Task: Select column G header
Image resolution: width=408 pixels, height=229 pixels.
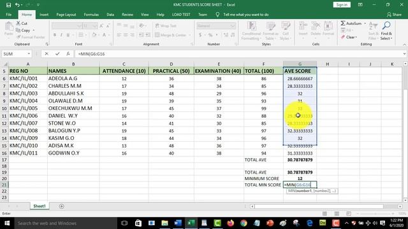Action: [x=300, y=64]
